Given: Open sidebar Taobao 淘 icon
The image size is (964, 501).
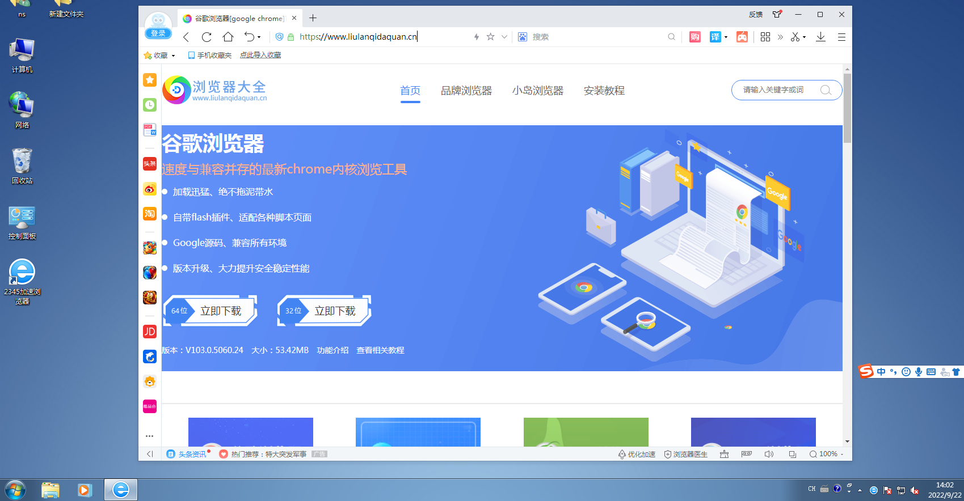Looking at the screenshot, I should [150, 214].
